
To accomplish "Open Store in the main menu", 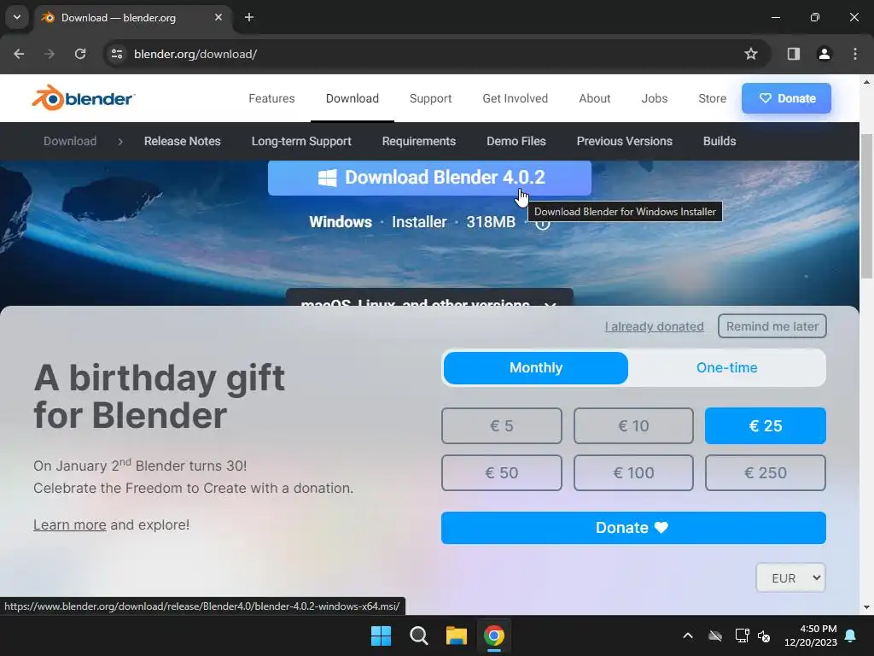I will [713, 98].
